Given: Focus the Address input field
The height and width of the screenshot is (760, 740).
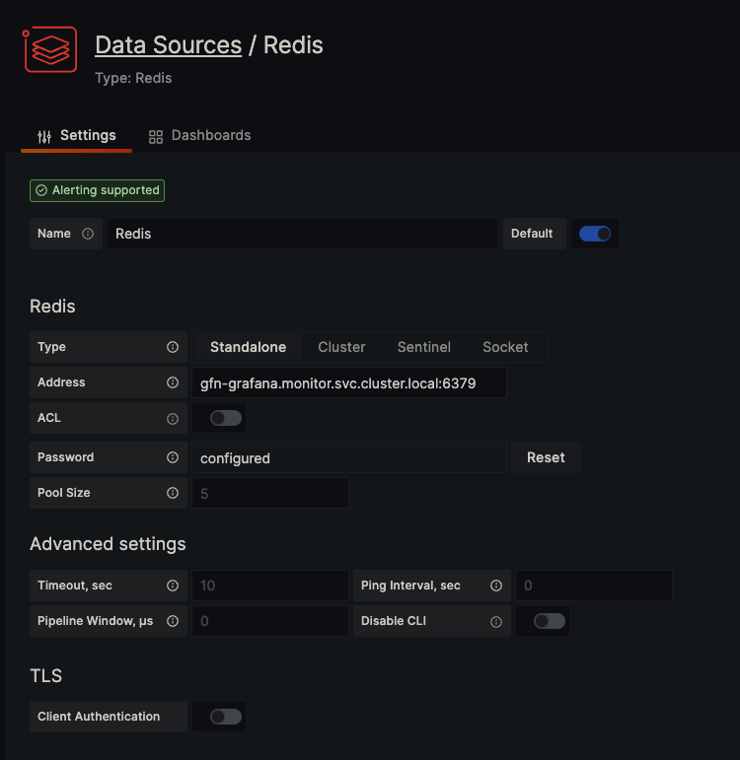Looking at the screenshot, I should click(349, 382).
